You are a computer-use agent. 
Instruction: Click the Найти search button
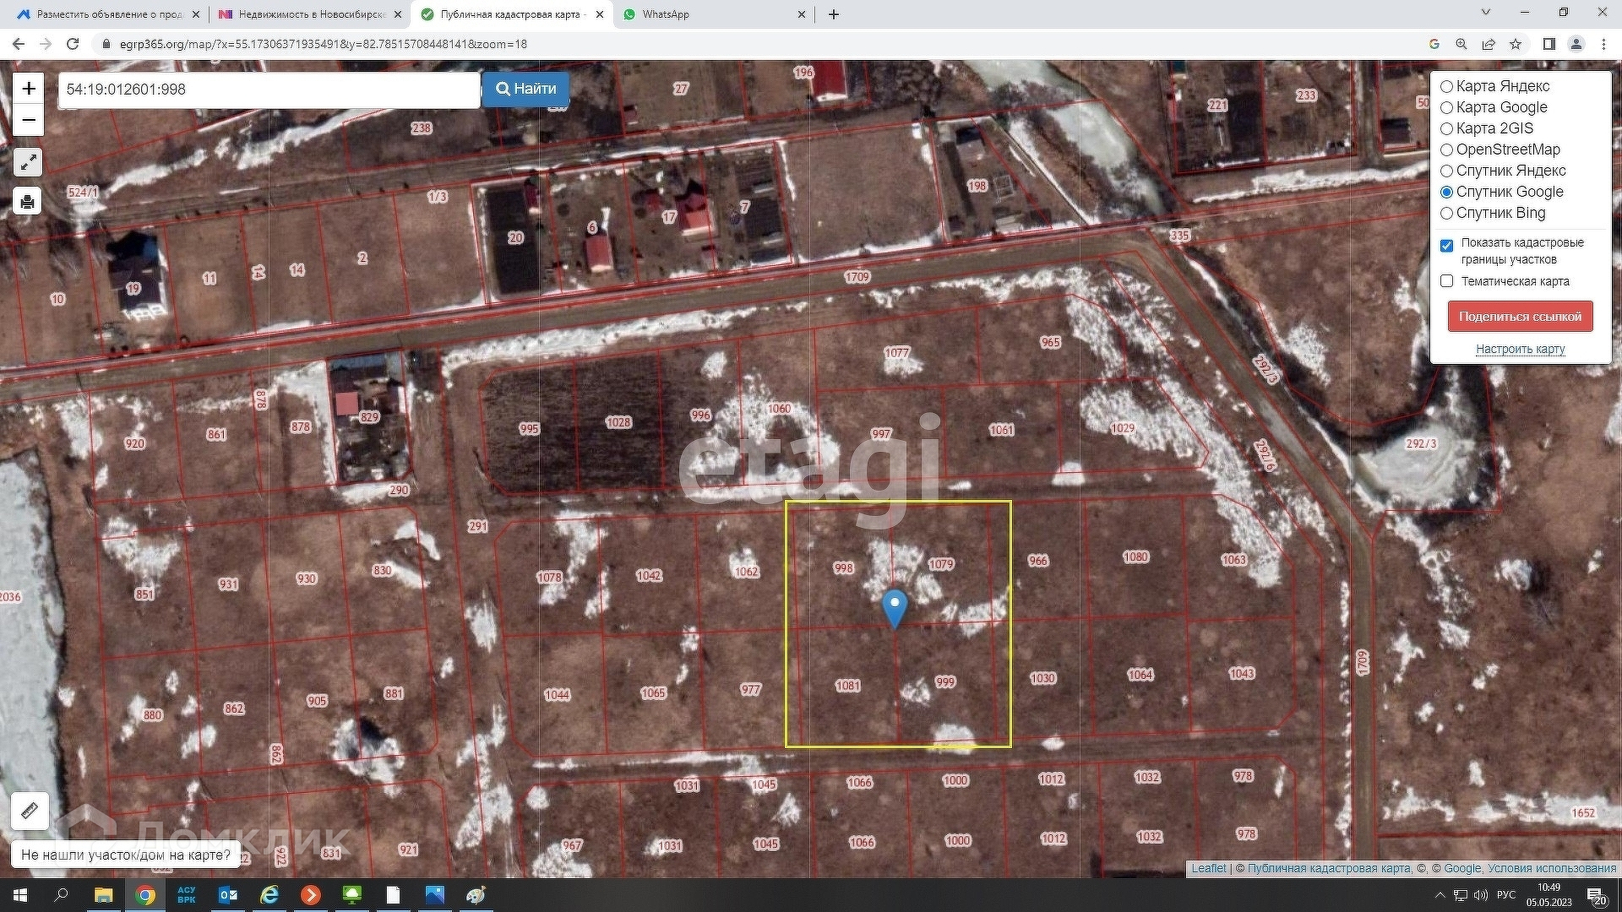525,89
